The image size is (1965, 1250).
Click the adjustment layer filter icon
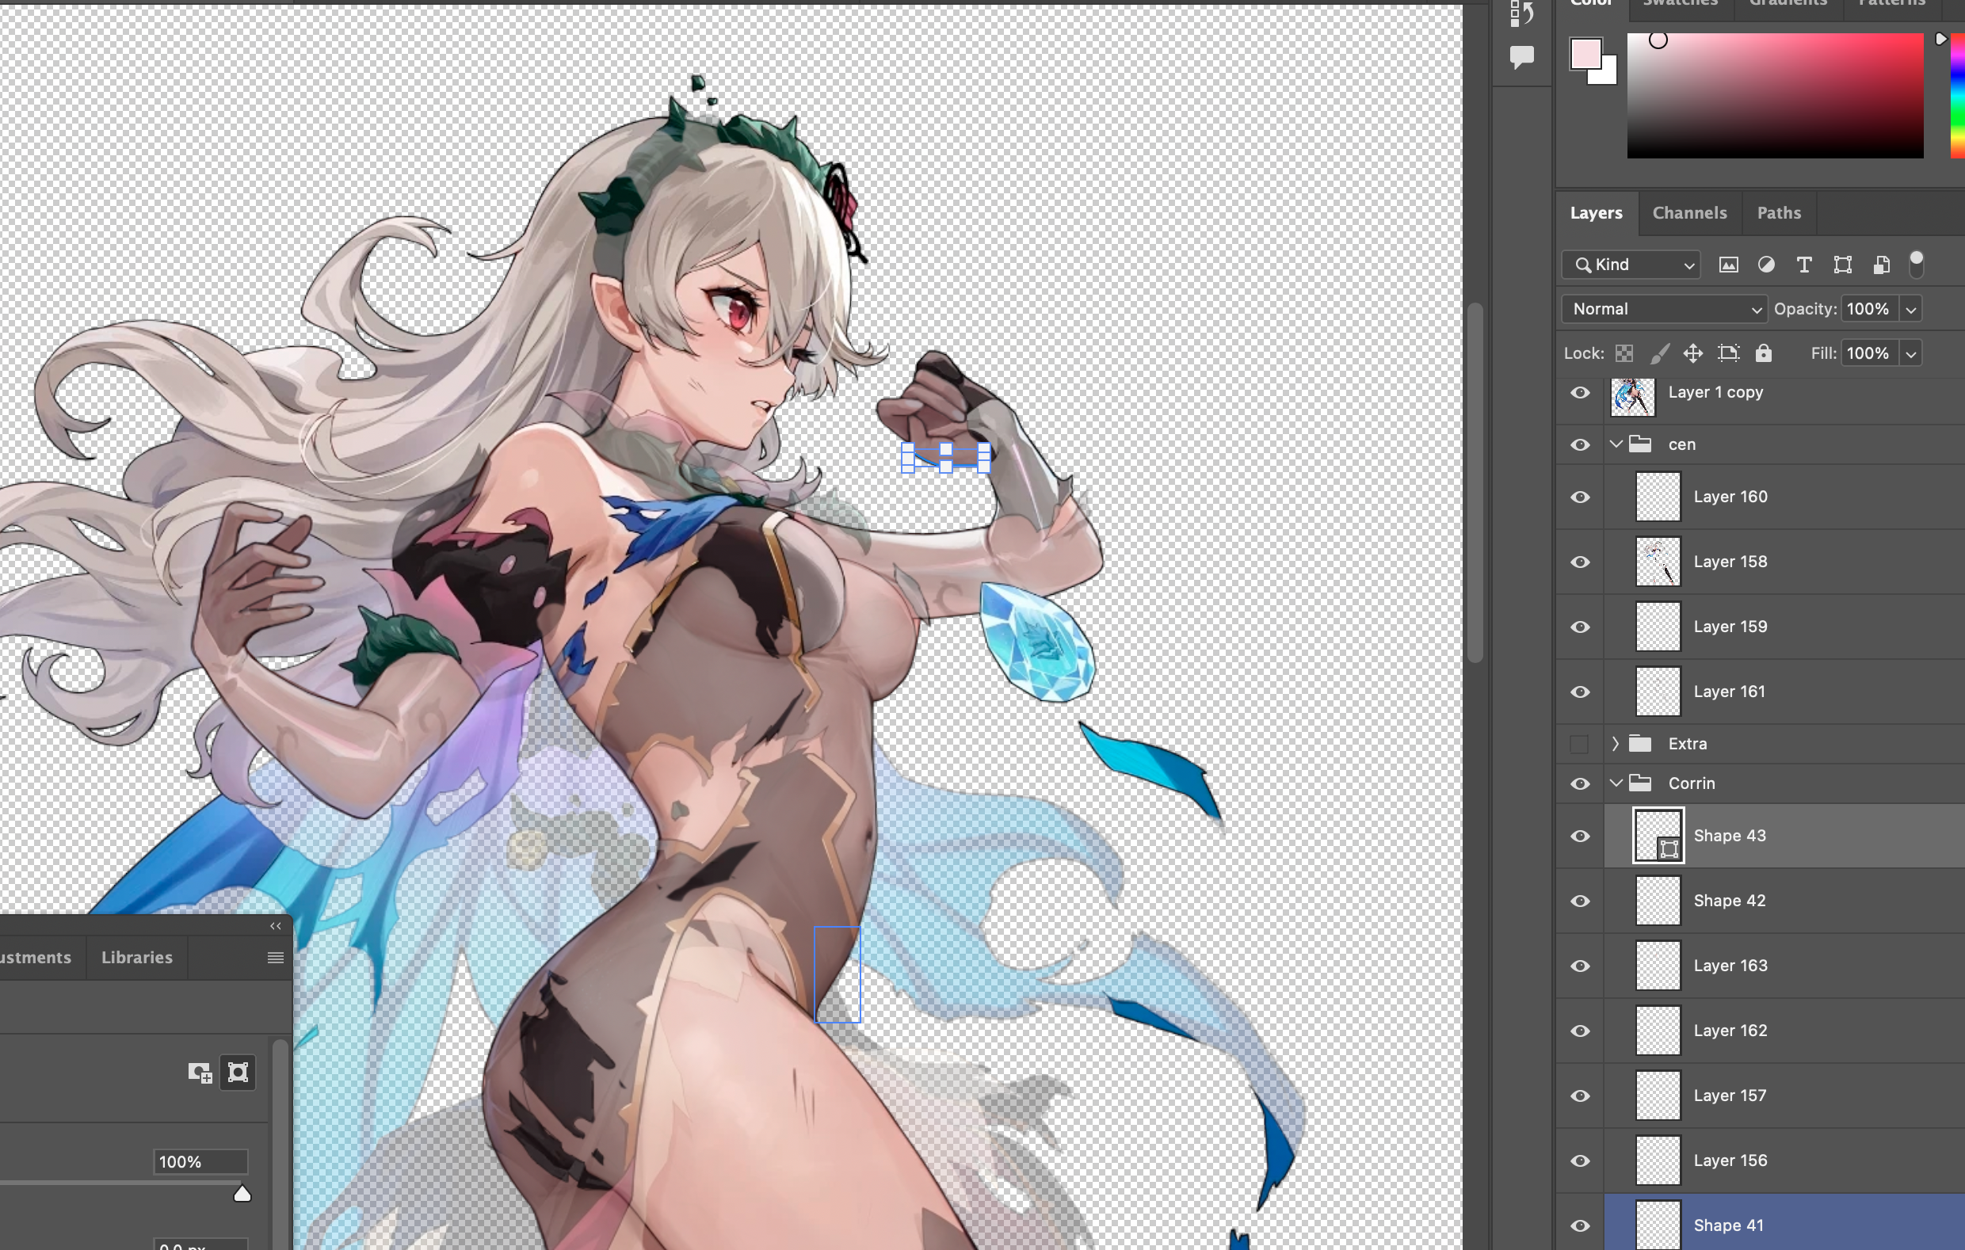(x=1766, y=265)
